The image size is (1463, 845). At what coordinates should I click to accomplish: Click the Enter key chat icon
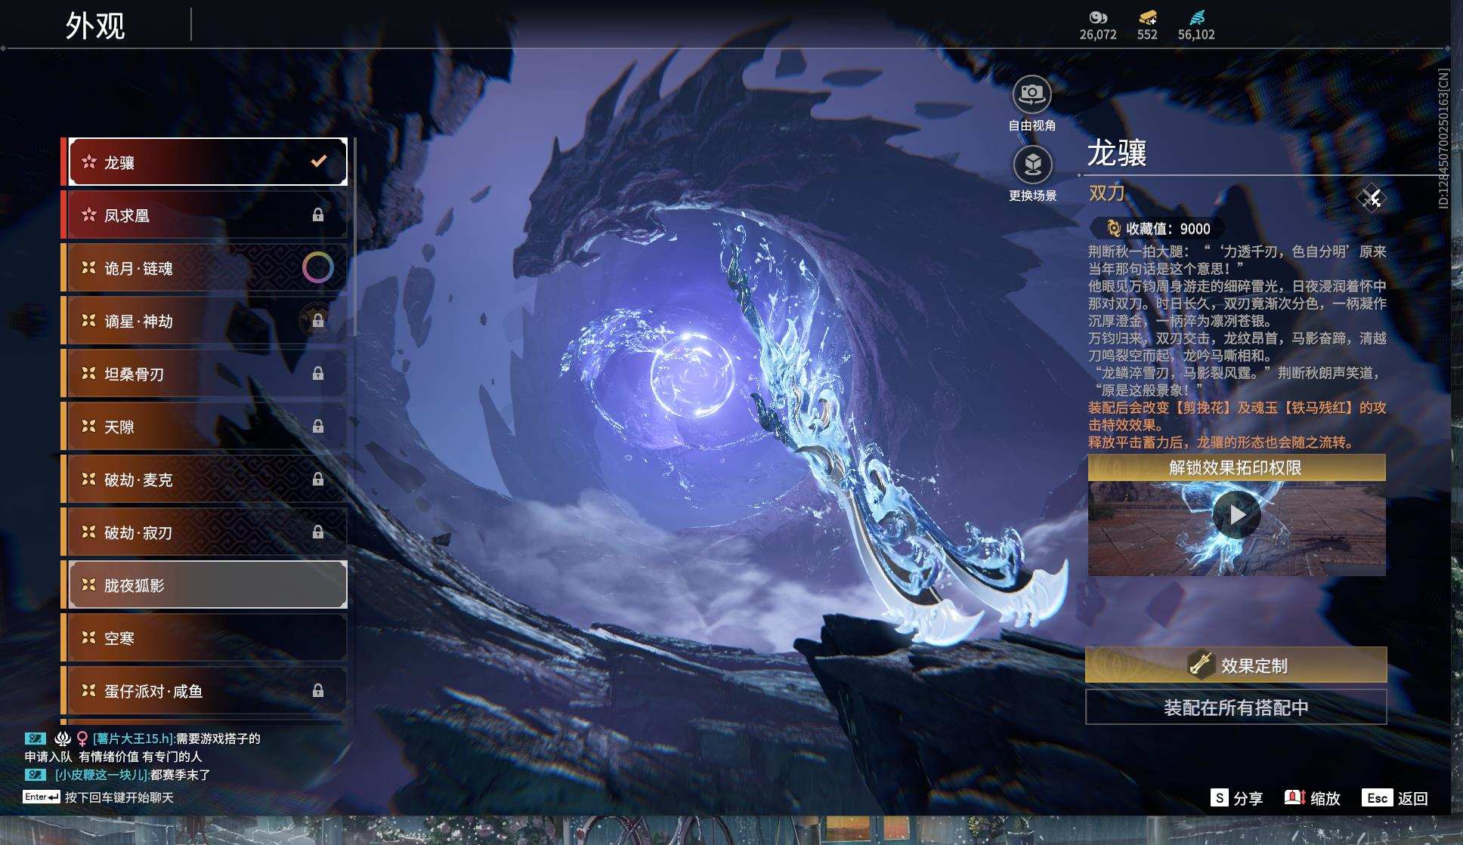pyautogui.click(x=42, y=797)
